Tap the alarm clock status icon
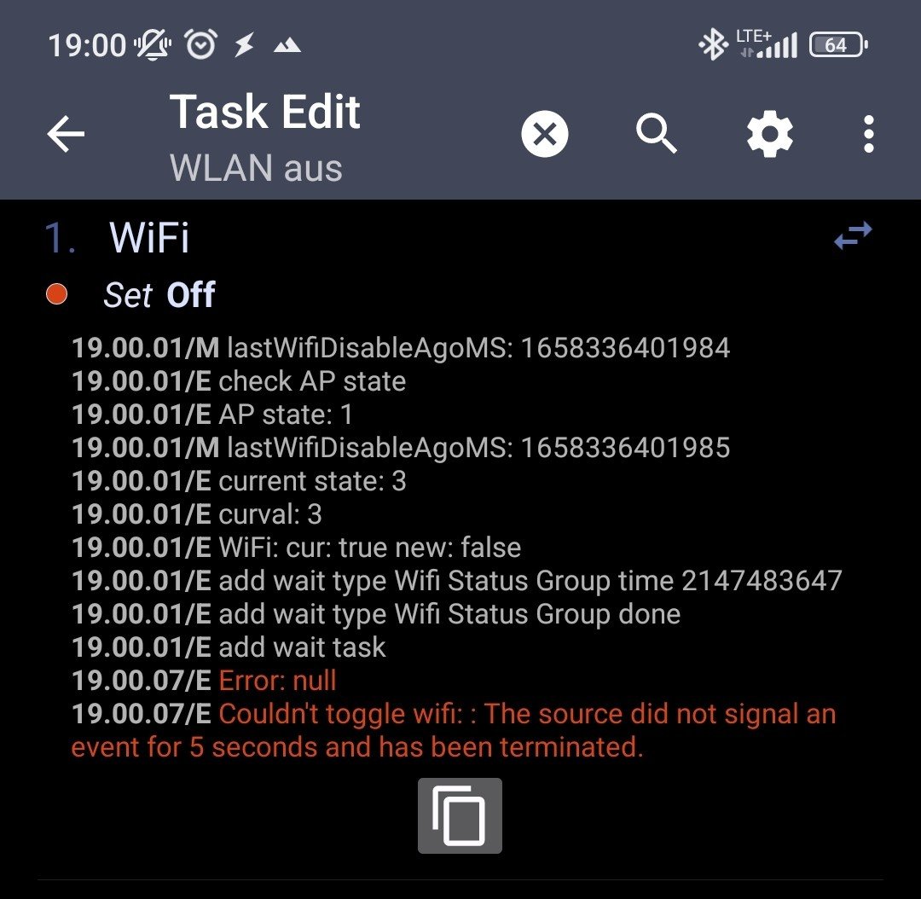 click(x=201, y=44)
